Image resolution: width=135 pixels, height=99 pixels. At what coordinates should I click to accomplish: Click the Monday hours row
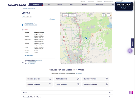tap(34, 33)
